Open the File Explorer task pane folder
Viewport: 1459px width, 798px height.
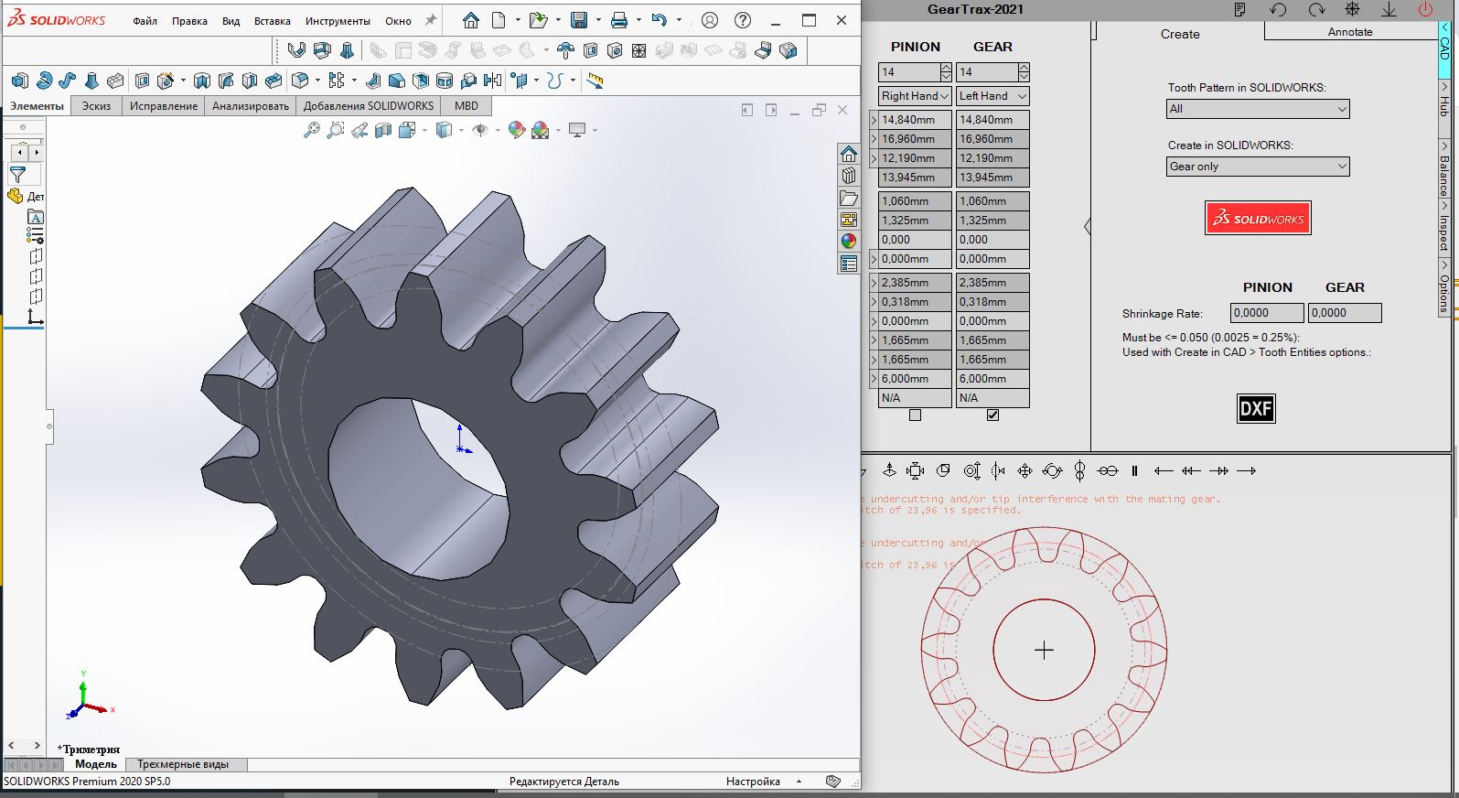849,198
